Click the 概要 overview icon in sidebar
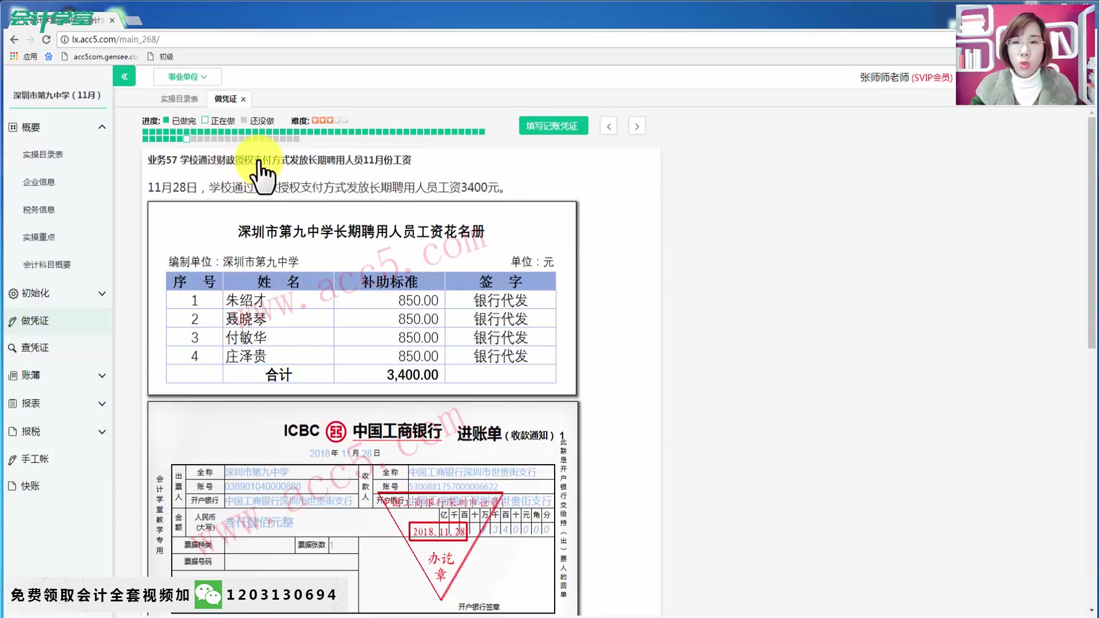 12,127
